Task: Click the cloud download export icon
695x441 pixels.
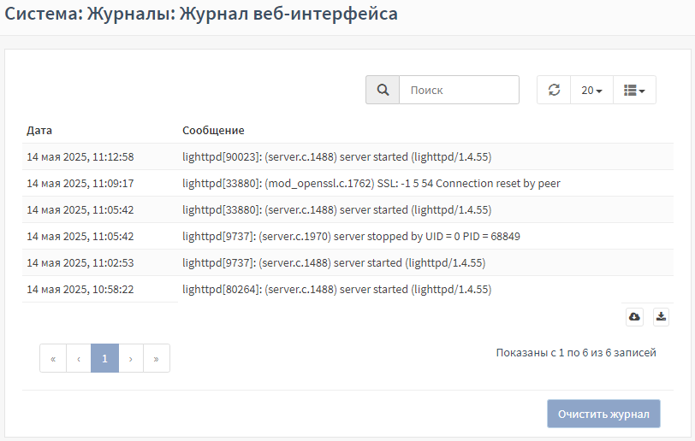Action: point(634,316)
